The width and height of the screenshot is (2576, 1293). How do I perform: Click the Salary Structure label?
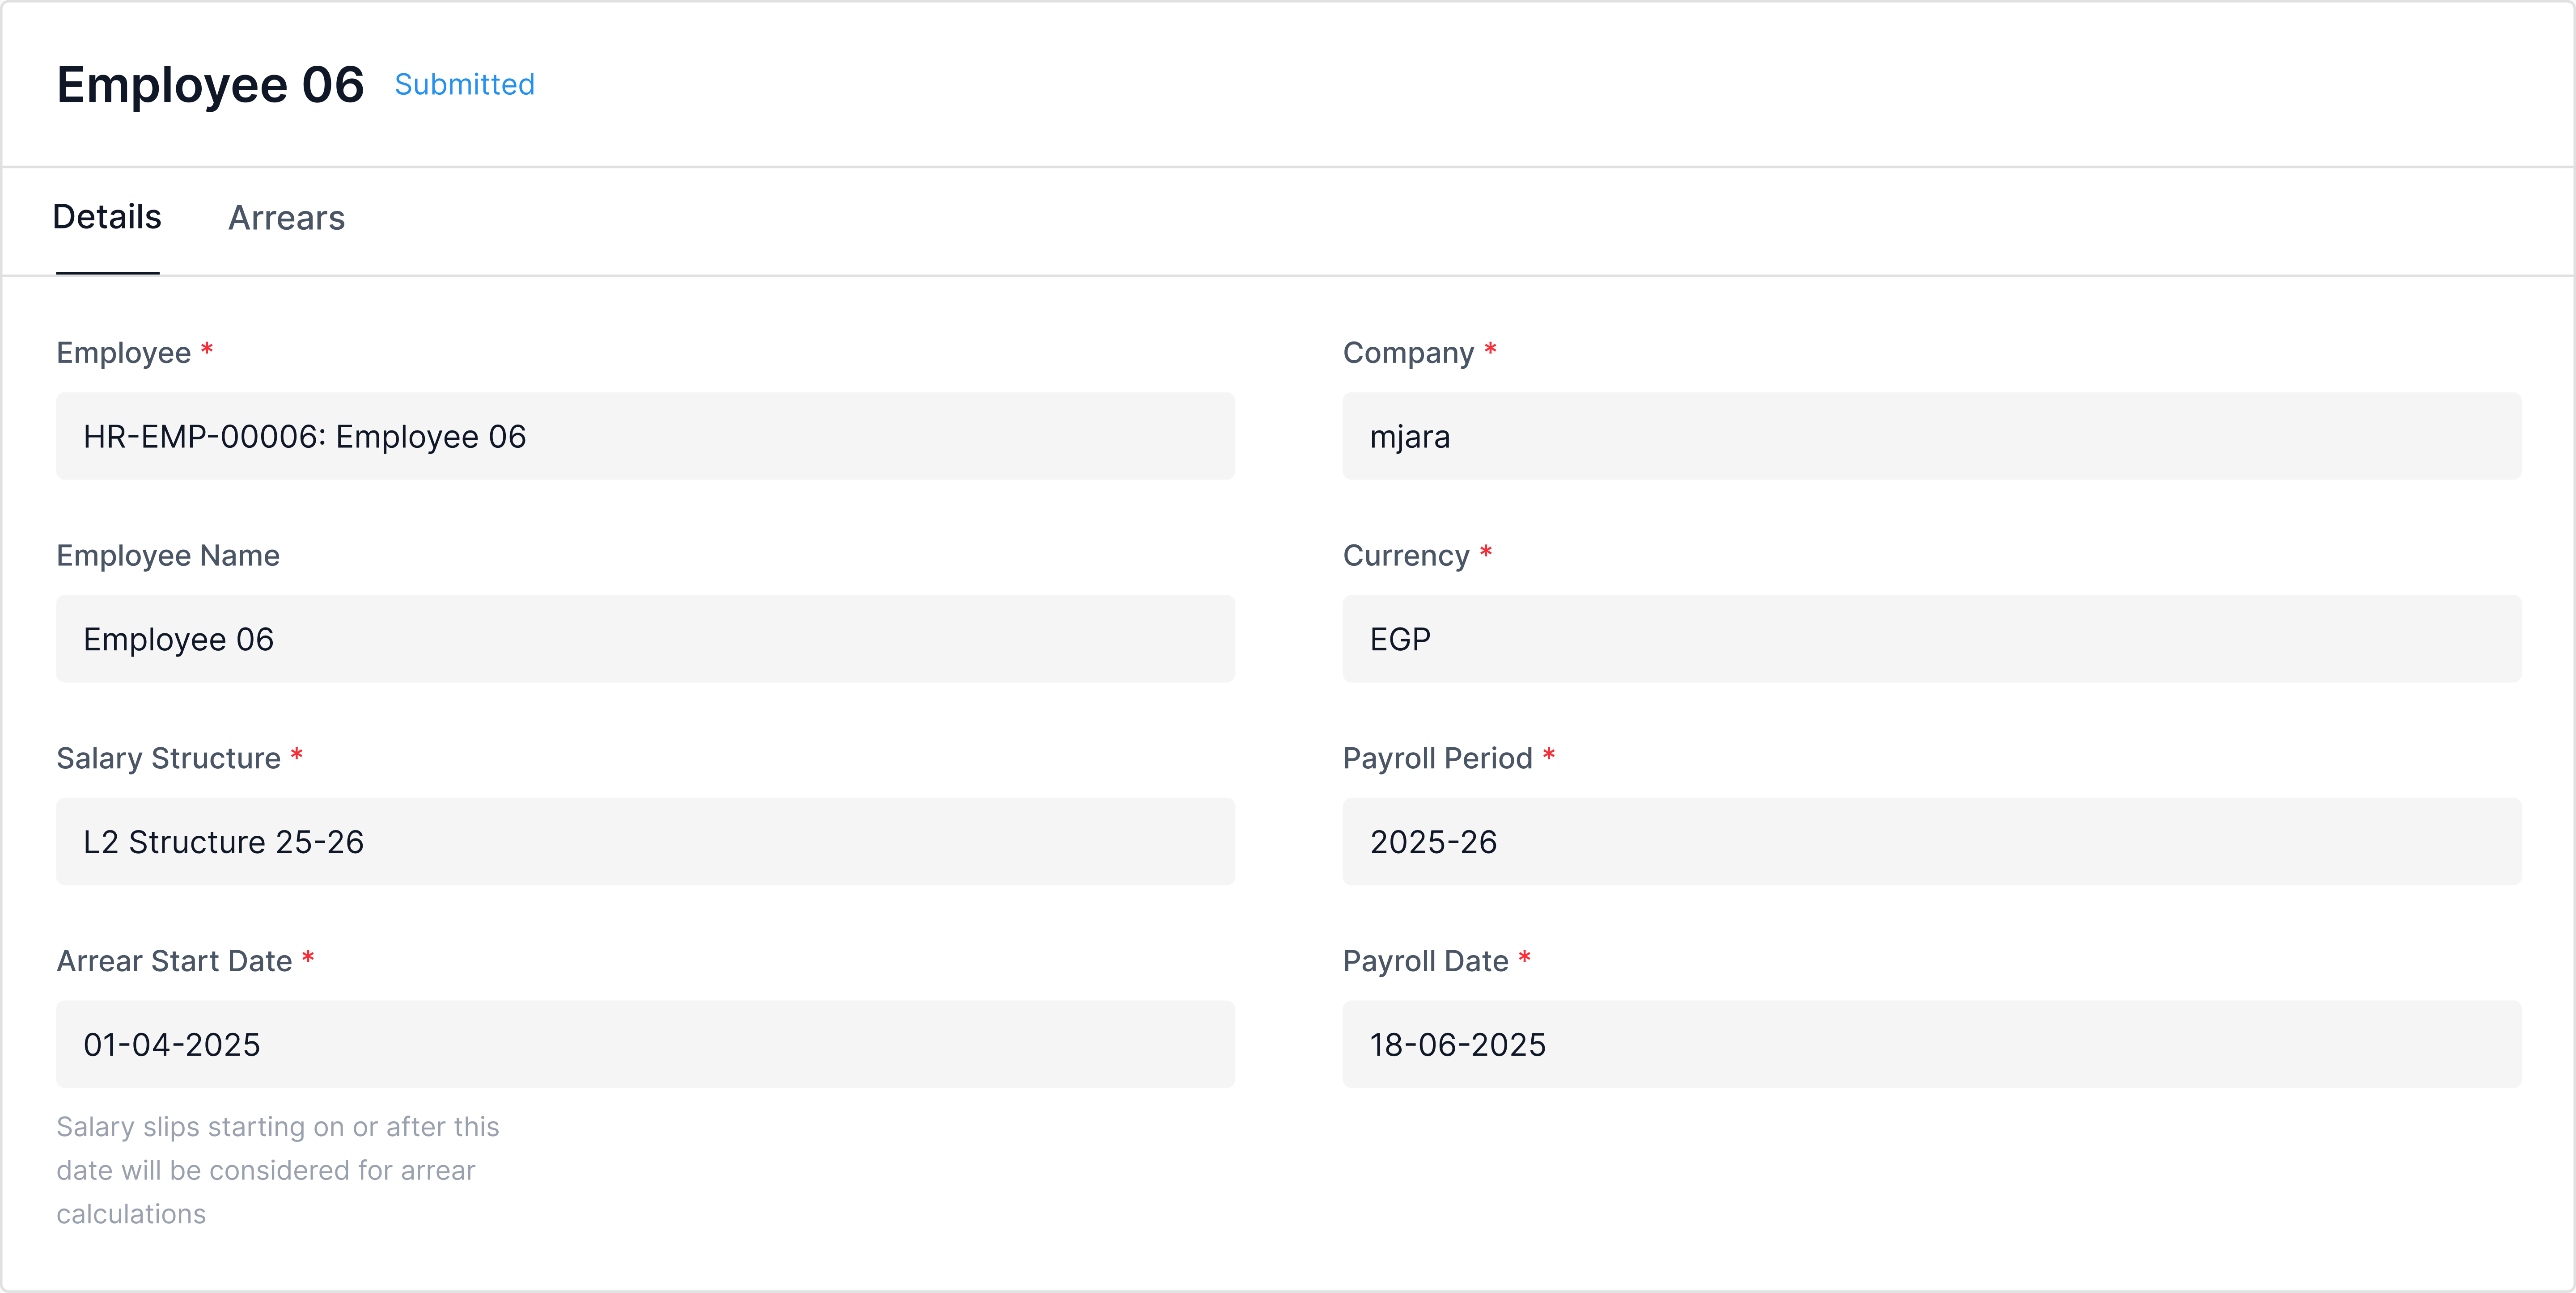tap(168, 758)
